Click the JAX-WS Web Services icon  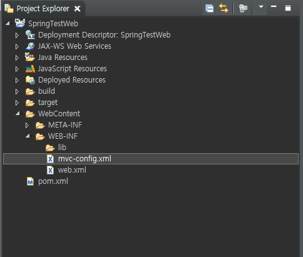click(x=30, y=46)
